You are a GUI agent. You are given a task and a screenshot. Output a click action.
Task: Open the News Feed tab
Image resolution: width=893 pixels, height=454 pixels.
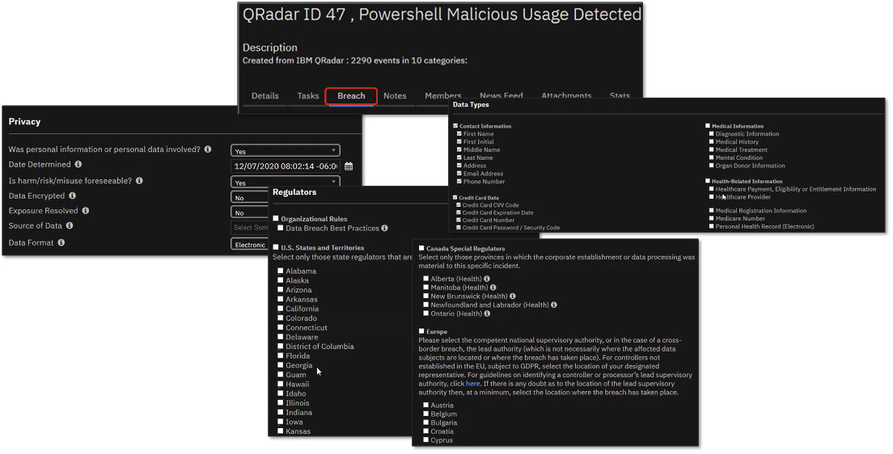(502, 95)
